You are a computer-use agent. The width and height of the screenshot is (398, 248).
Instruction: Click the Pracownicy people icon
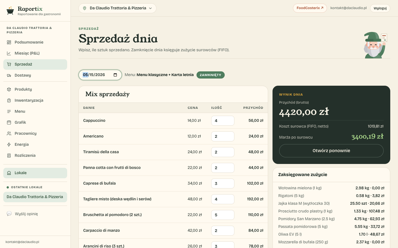coord(9,133)
